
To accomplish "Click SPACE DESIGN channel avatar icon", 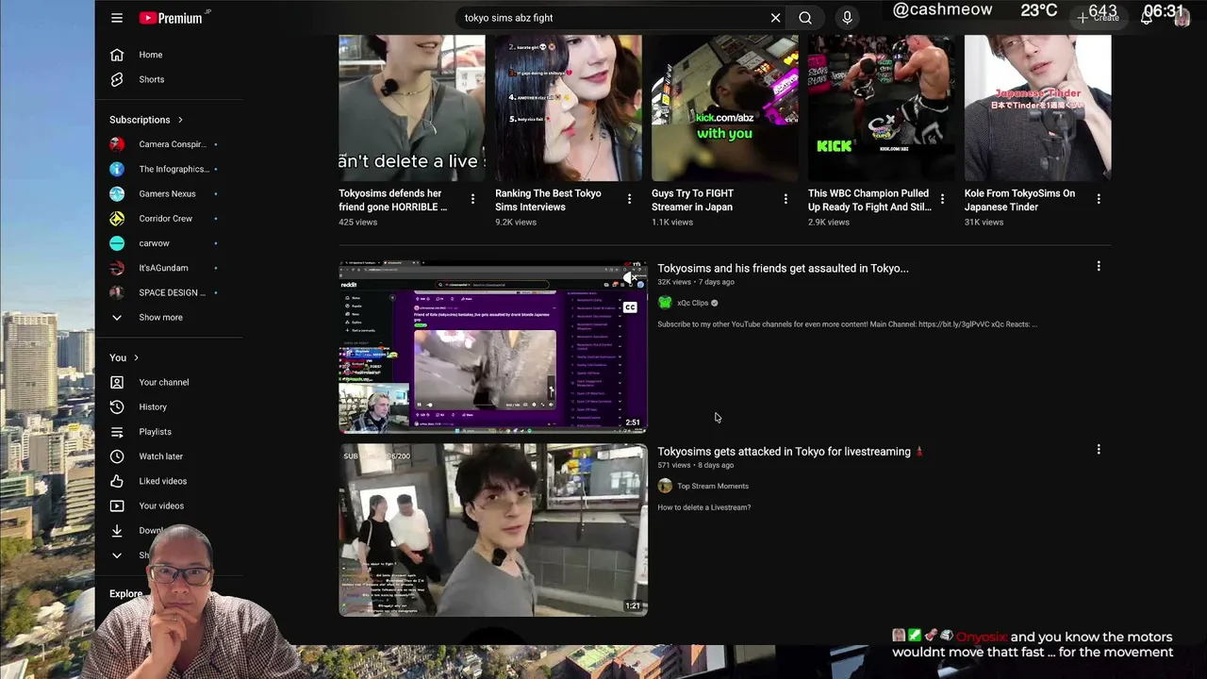I will pos(117,292).
